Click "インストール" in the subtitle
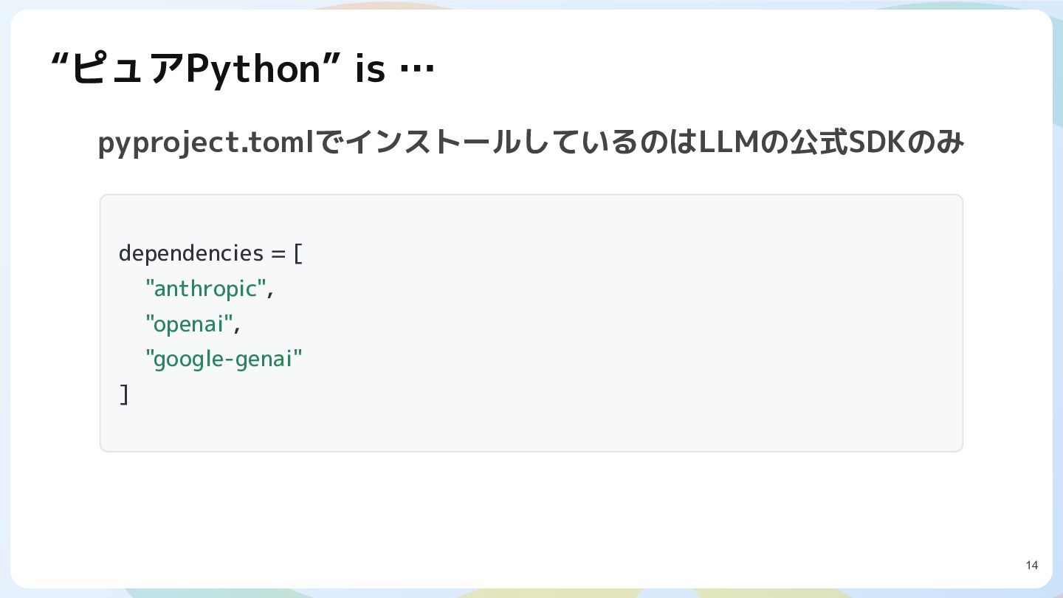The height and width of the screenshot is (598, 1063). pos(433,143)
